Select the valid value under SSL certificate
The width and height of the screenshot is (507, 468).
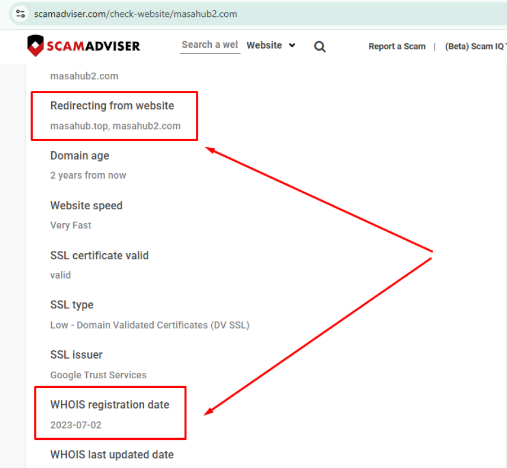60,275
